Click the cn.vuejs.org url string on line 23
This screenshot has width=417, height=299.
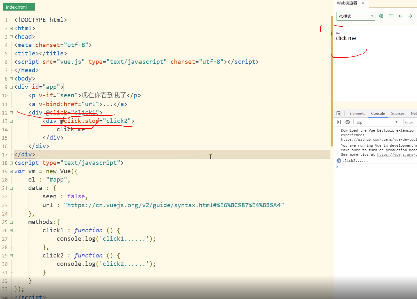[174, 205]
